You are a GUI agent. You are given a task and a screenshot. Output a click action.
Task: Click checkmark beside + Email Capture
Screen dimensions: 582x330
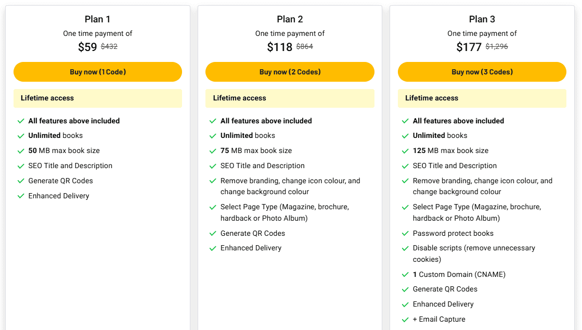pos(405,320)
